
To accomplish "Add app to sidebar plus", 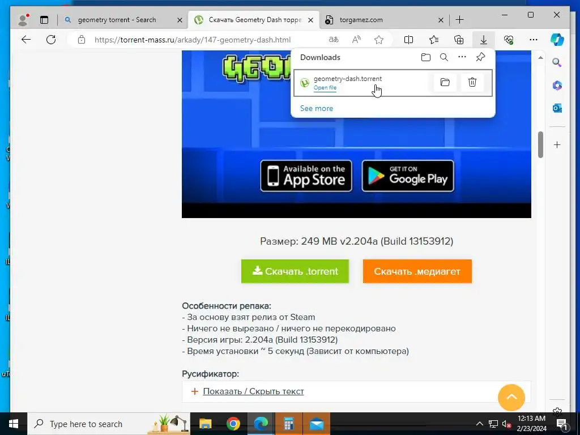I will click(x=557, y=144).
